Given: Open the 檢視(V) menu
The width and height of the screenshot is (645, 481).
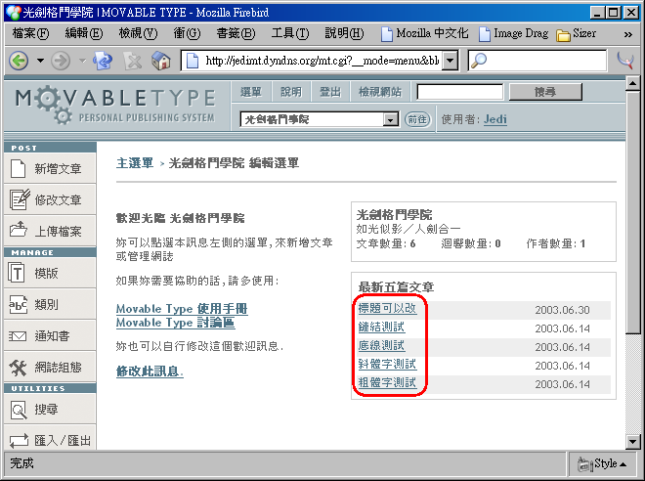Looking at the screenshot, I should coord(138,33).
